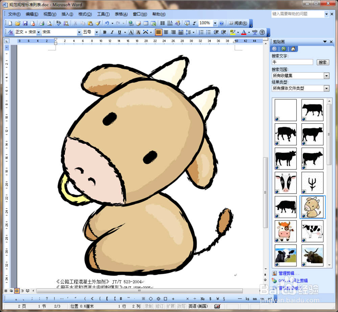The width and height of the screenshot is (338, 312).
Task: Toggle character shading button
Action: pyautogui.click(x=138, y=32)
